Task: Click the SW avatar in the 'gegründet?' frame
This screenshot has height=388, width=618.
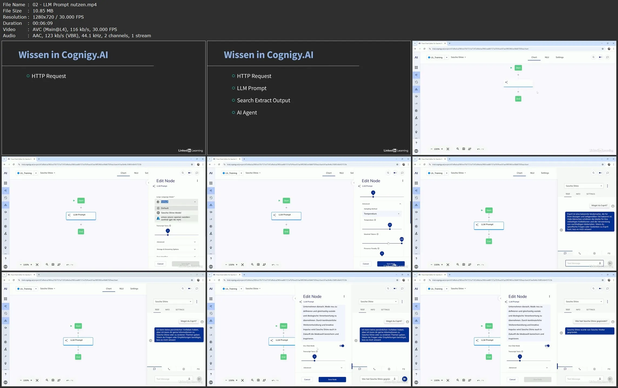Action: pyautogui.click(x=416, y=382)
